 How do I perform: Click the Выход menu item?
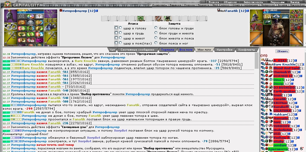295,2
